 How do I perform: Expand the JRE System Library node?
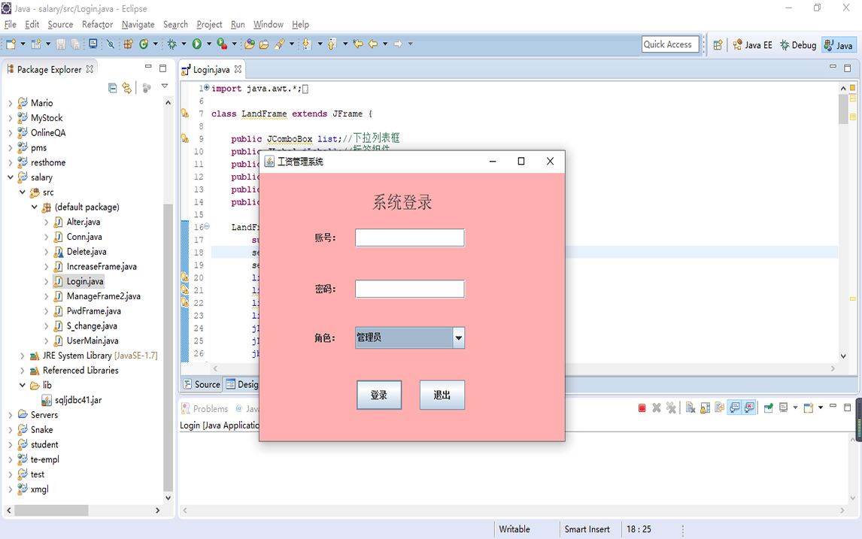[23, 356]
